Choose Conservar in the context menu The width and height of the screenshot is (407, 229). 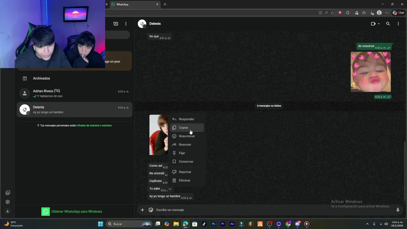point(187,162)
